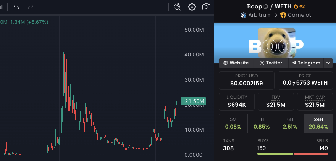Redo the chart action
This screenshot has width=336, height=161.
[x=31, y=7]
